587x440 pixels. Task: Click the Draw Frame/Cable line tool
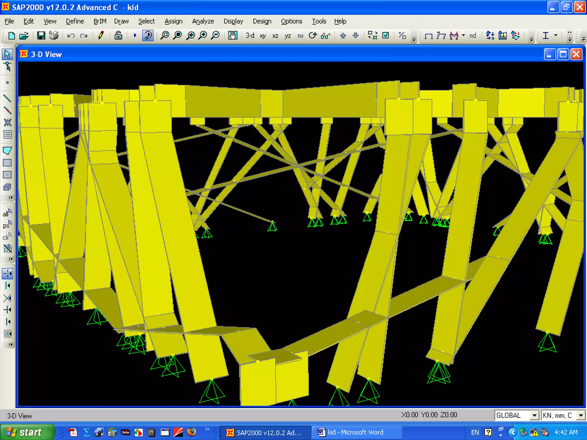click(x=7, y=99)
